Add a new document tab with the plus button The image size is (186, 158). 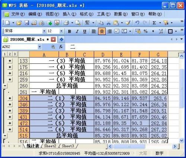coord(61,40)
